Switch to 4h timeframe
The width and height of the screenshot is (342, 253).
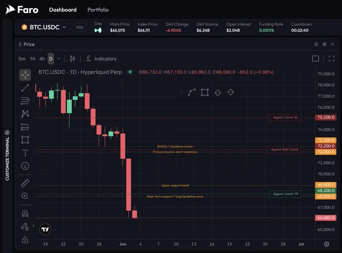coord(42,59)
